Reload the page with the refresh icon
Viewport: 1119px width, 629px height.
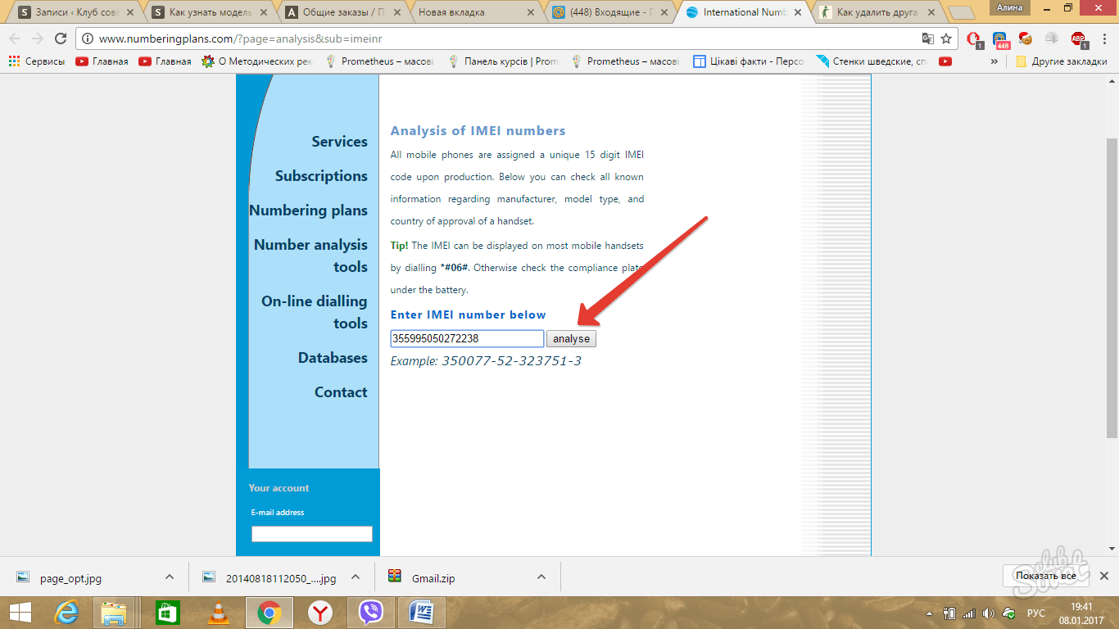pos(60,38)
